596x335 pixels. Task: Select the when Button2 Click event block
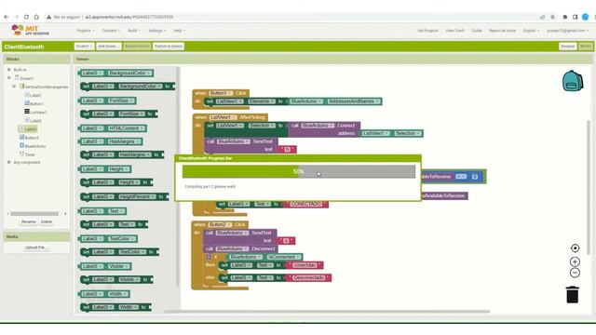(x=220, y=224)
